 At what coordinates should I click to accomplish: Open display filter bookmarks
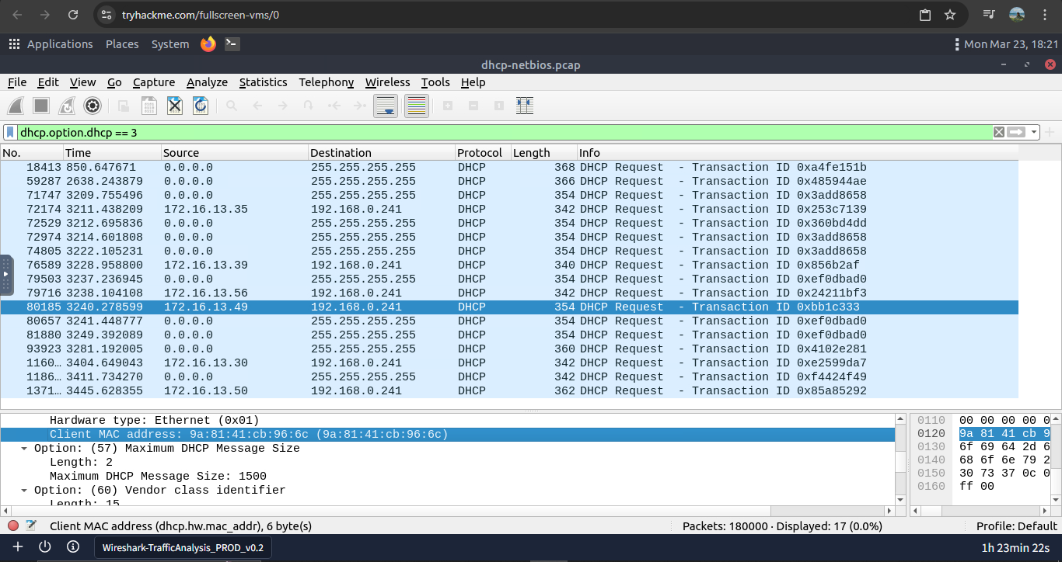point(11,133)
